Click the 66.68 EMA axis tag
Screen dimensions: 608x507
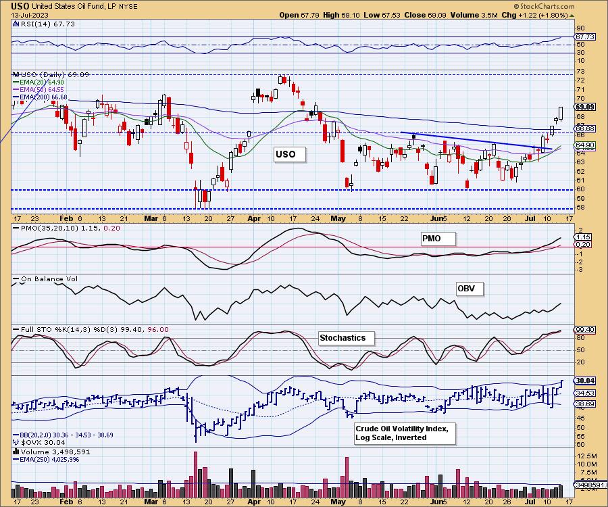click(x=585, y=128)
